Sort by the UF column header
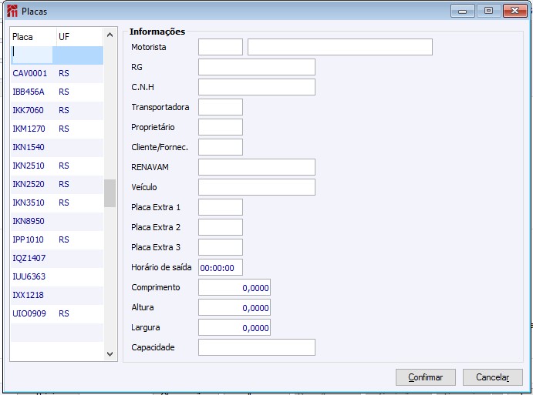Screen dimensions: 533x395 [x=80, y=37]
